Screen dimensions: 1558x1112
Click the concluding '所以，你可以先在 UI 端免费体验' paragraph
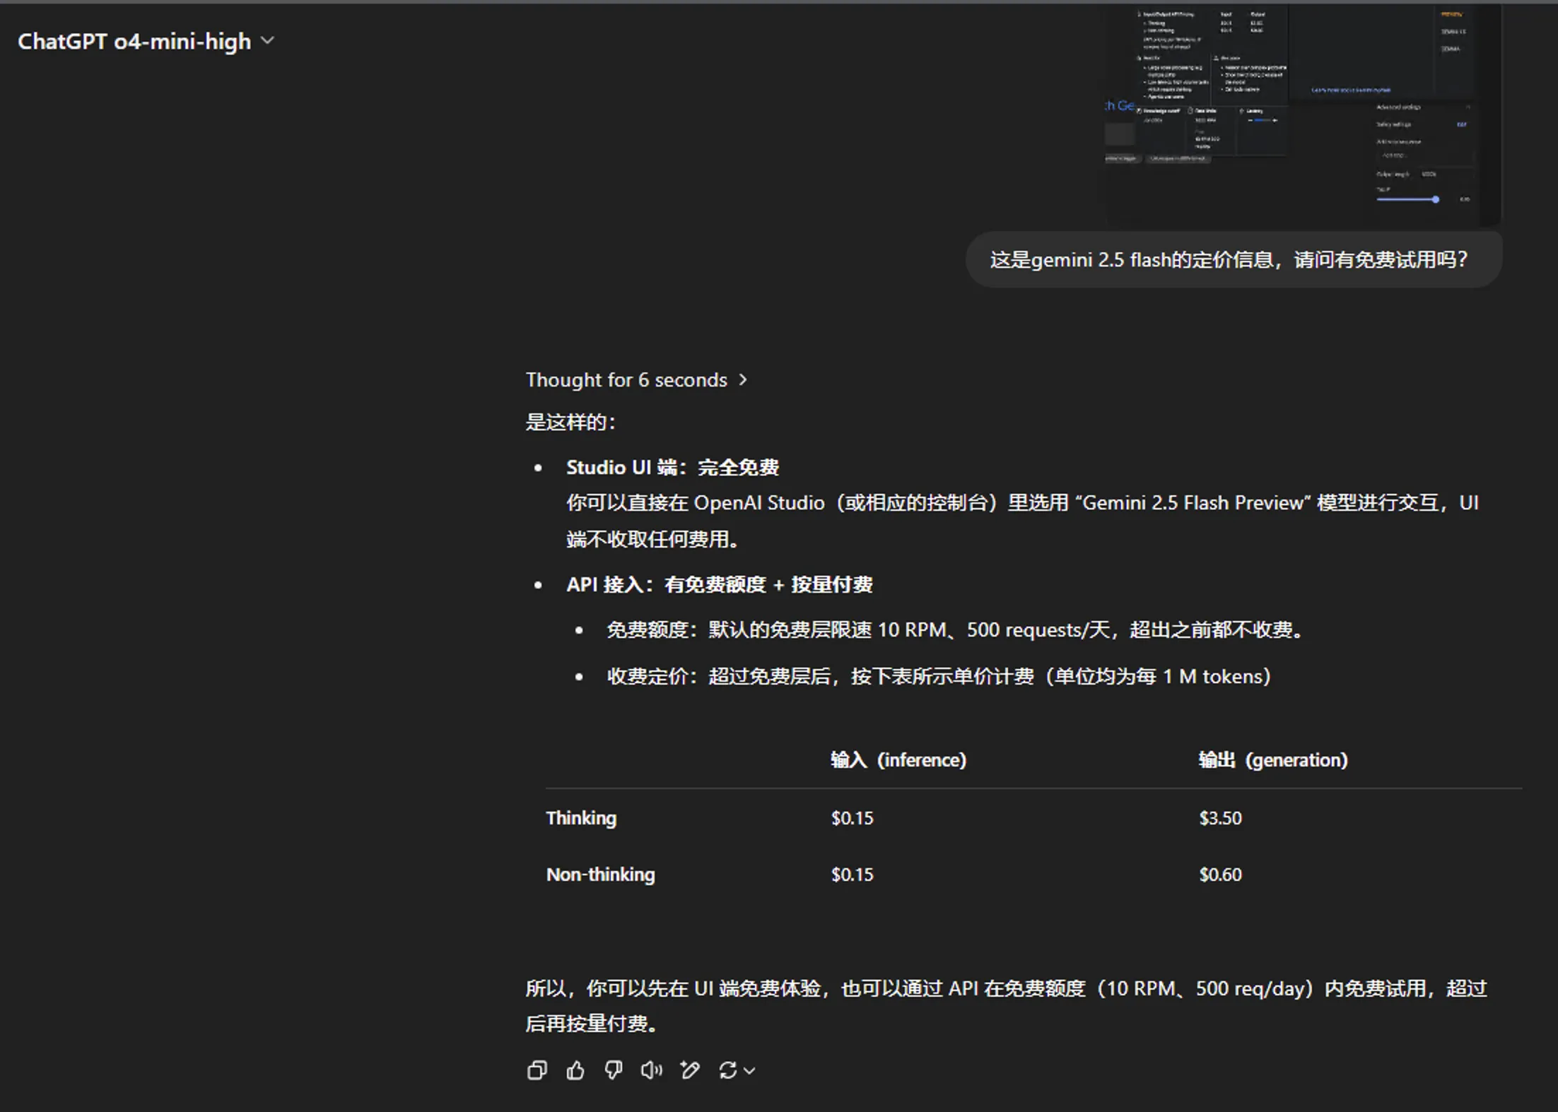tap(1007, 1006)
